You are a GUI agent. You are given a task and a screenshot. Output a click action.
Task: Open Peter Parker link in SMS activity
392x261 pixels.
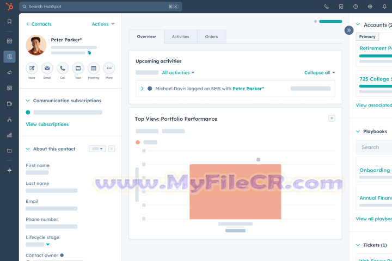tap(248, 89)
